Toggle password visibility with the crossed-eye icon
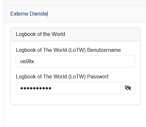 [x=128, y=88]
